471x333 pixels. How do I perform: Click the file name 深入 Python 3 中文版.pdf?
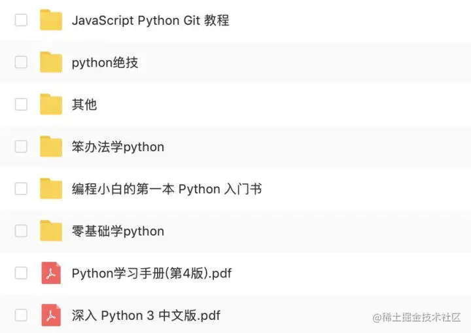tap(146, 315)
